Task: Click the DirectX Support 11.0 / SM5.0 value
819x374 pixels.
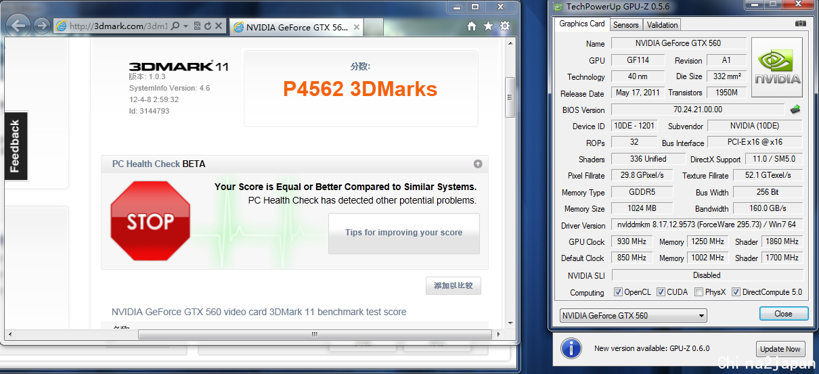Action: point(774,159)
